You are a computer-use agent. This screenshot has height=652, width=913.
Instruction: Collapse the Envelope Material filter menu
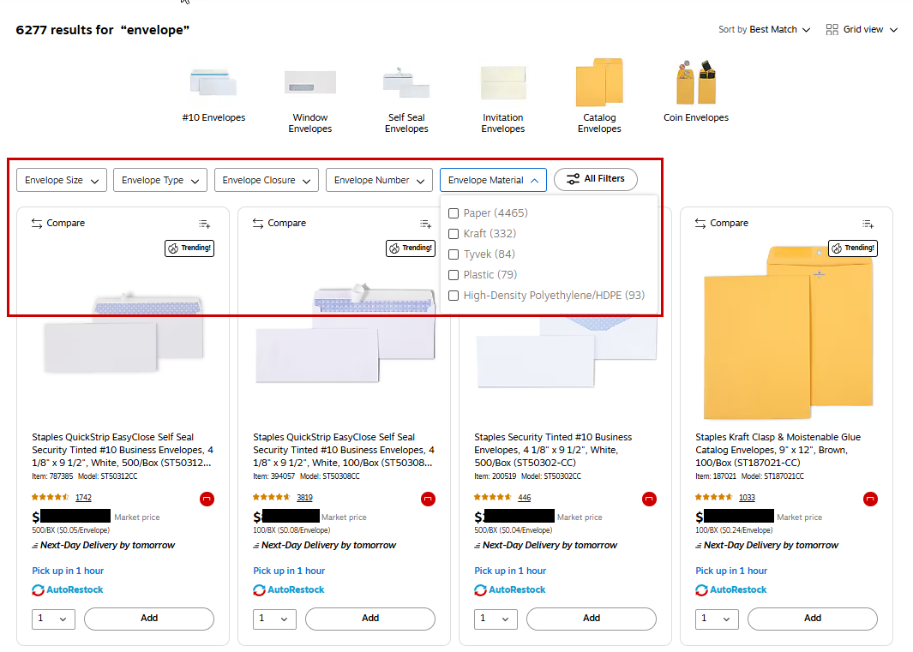pyautogui.click(x=493, y=181)
